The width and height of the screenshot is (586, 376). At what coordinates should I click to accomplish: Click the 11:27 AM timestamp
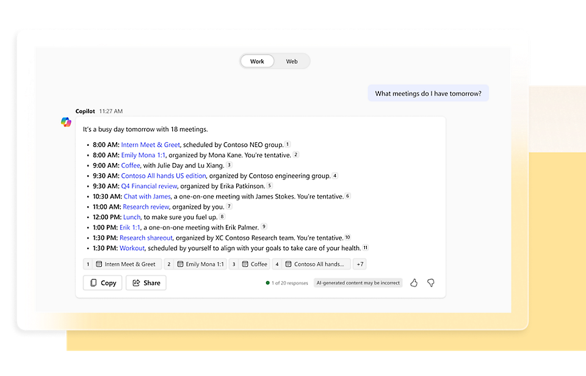[x=111, y=111]
